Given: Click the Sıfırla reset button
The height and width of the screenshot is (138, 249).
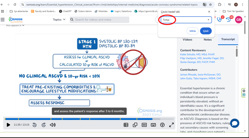Looking at the screenshot, I should pyautogui.click(x=192, y=31).
